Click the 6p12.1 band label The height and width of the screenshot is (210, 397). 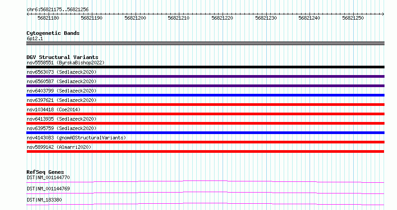point(35,38)
